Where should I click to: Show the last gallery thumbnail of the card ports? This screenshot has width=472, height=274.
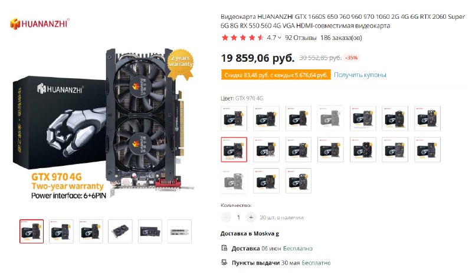click(179, 231)
